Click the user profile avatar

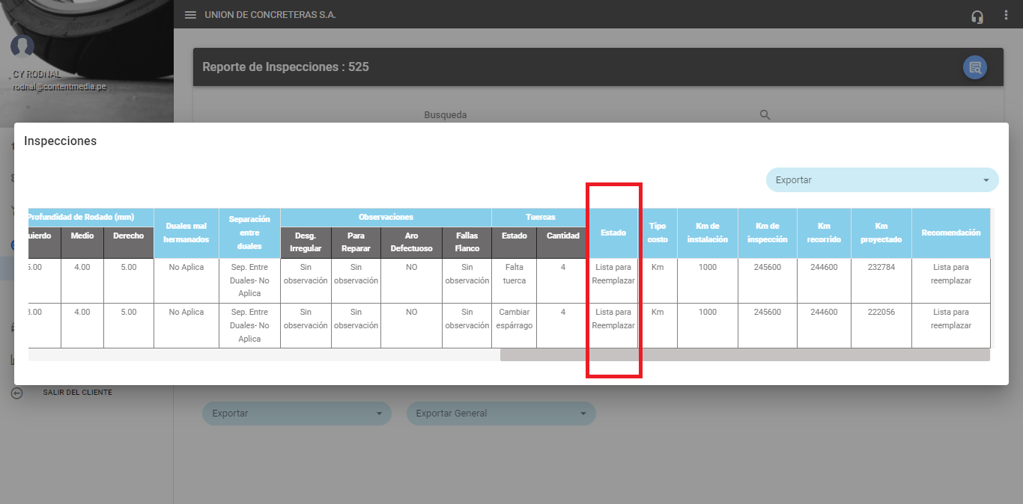coord(22,46)
